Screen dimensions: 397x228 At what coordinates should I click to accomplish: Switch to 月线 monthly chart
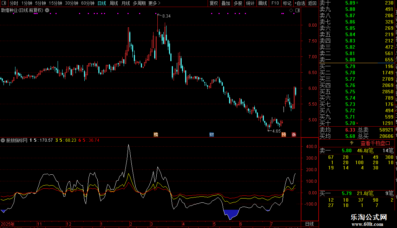(125, 3)
